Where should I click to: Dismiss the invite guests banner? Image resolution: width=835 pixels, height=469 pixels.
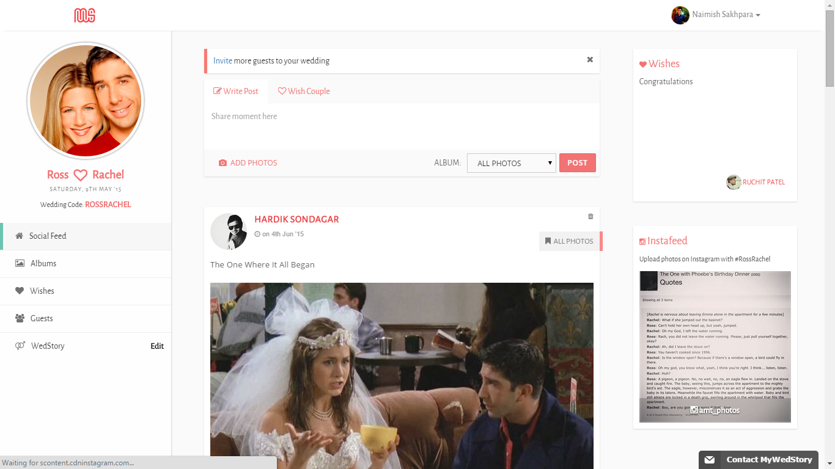pyautogui.click(x=590, y=60)
